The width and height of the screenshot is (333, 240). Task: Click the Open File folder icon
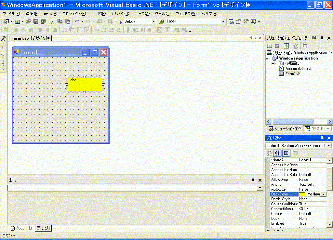click(28, 21)
